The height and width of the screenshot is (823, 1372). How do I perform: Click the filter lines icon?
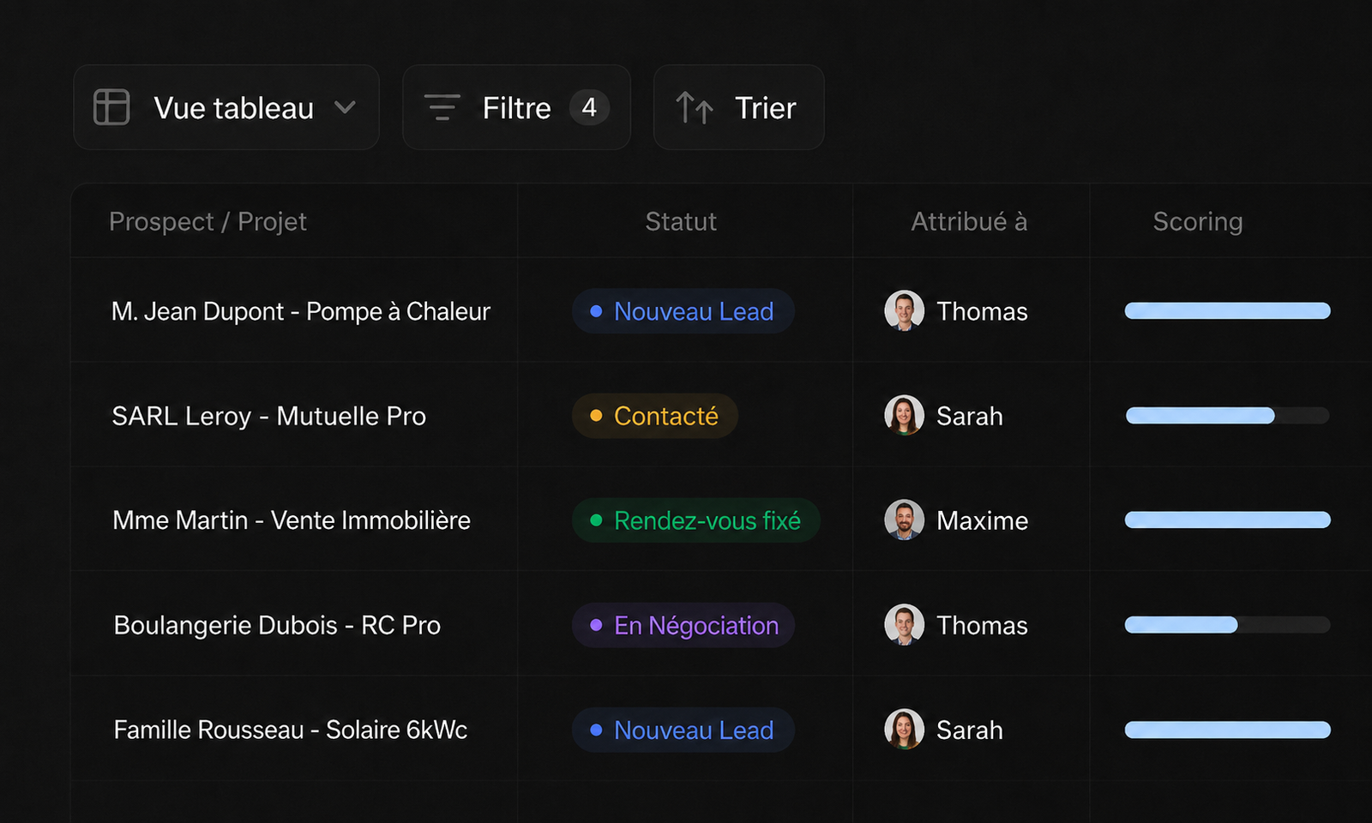tap(442, 107)
